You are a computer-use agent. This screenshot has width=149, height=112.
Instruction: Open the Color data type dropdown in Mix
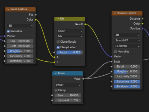(x=70, y=31)
